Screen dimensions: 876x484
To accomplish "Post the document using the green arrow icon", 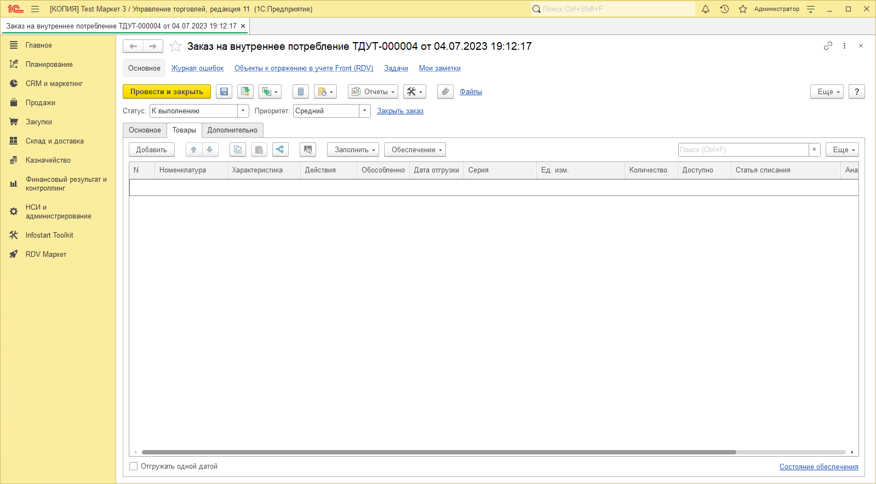I will click(245, 91).
